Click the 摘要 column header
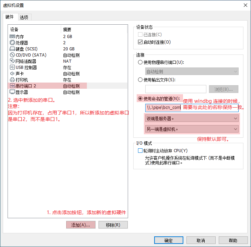The image size is (251, 247). tap(94, 29)
